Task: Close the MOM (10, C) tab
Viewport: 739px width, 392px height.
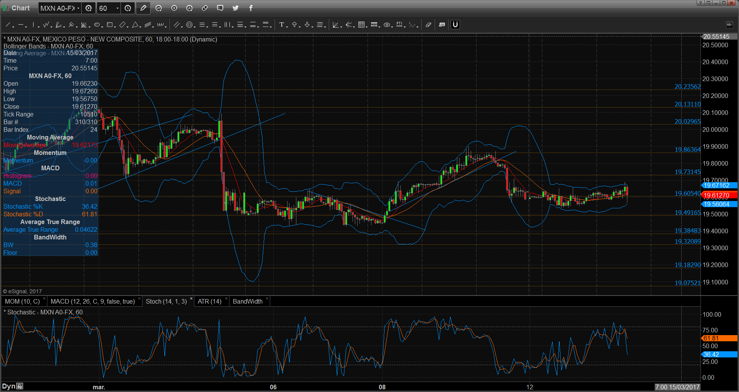Action: [44, 299]
